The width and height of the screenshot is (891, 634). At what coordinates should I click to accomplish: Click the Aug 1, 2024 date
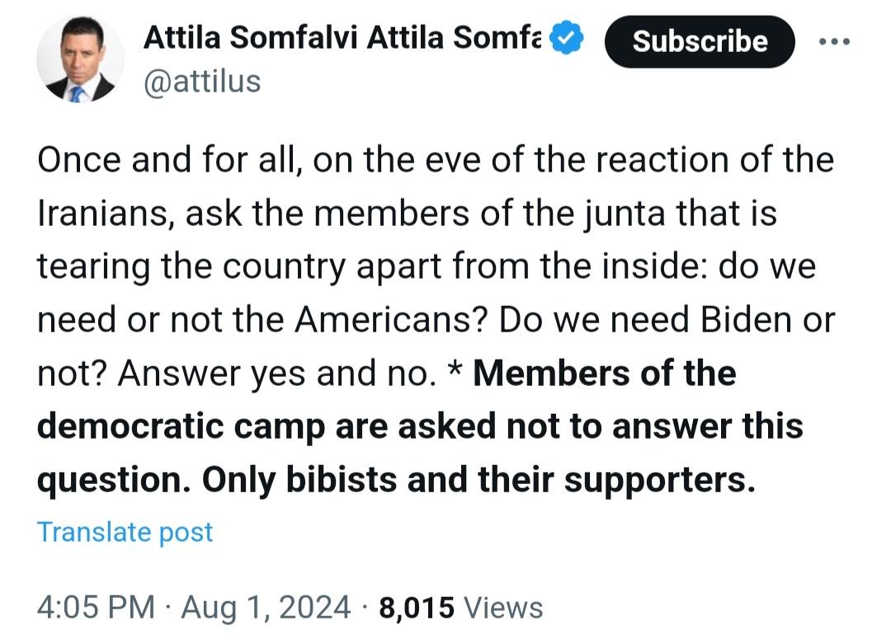(266, 607)
